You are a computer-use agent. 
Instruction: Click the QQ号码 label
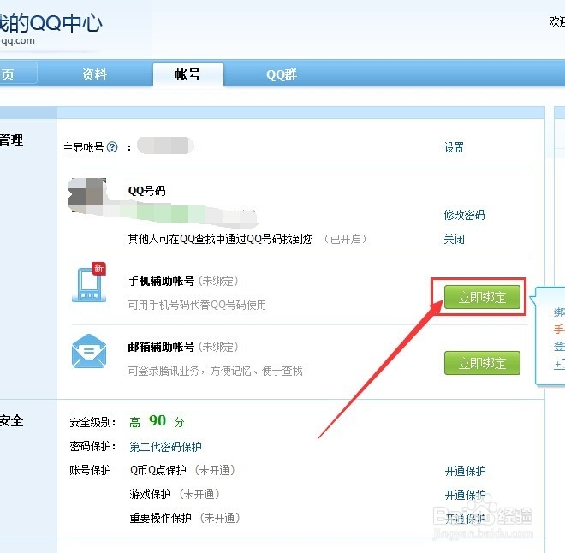click(x=146, y=191)
